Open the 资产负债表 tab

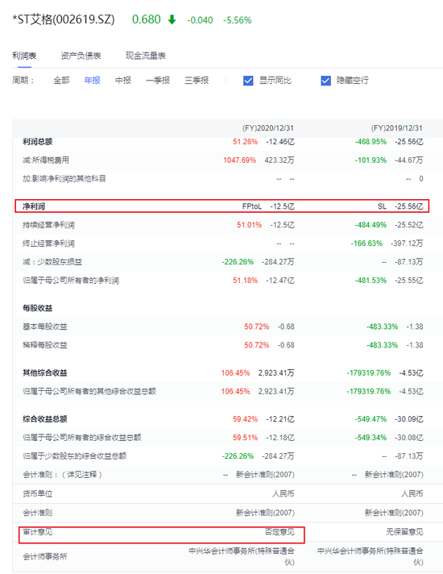pos(81,56)
